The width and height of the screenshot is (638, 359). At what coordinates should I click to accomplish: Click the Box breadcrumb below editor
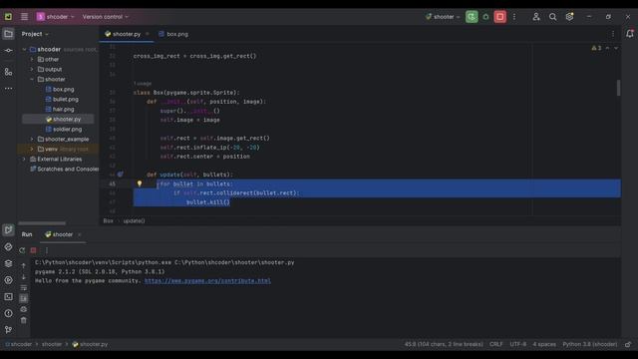tap(109, 221)
